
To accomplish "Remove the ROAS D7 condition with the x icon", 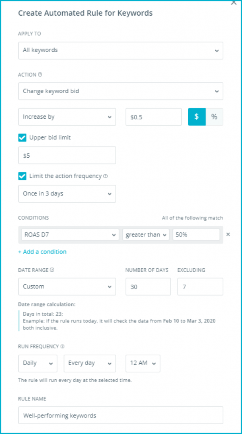I will [x=228, y=234].
